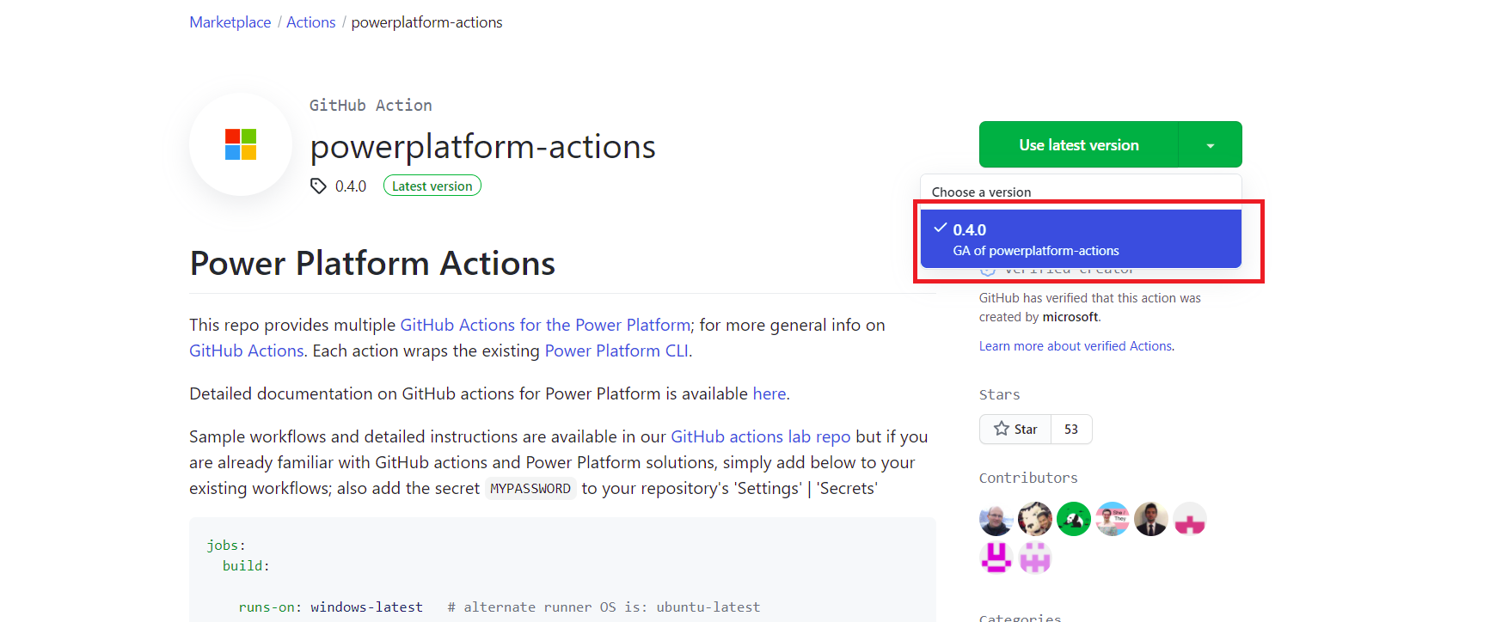This screenshot has height=622, width=1502.
Task: Click the star outline icon in Star button
Action: [1002, 429]
